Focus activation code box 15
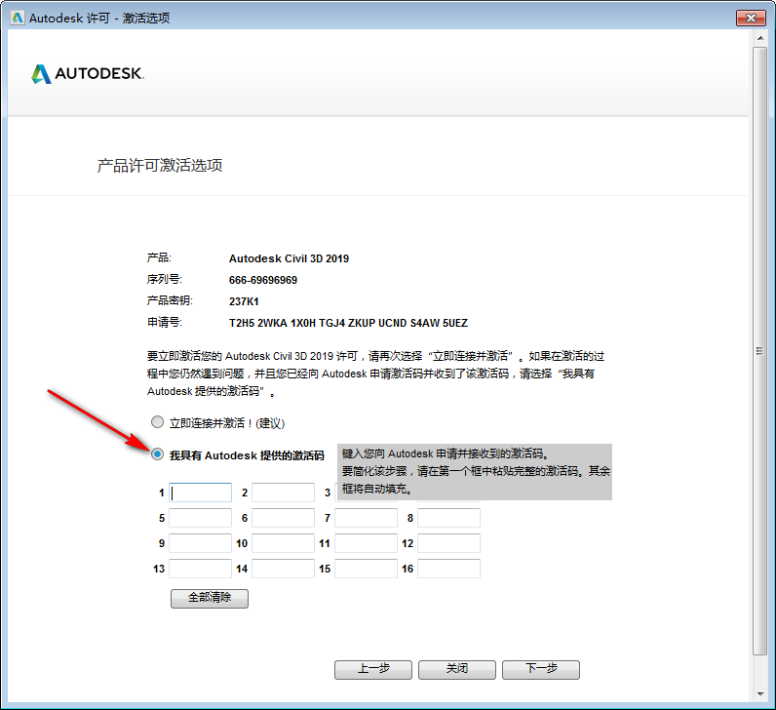 click(367, 569)
